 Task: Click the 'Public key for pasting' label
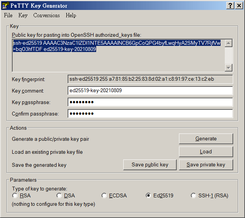(76, 35)
